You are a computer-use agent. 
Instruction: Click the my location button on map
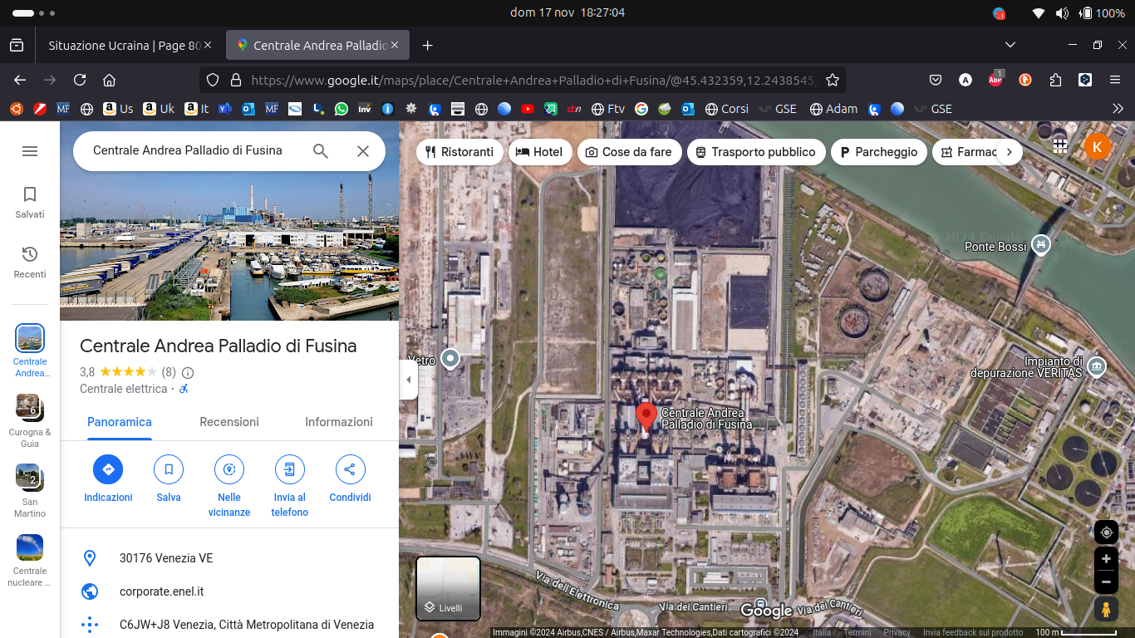click(1106, 532)
